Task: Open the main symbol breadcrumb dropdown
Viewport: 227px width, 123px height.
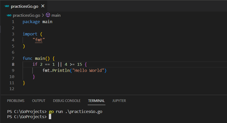Action: pos(56,15)
